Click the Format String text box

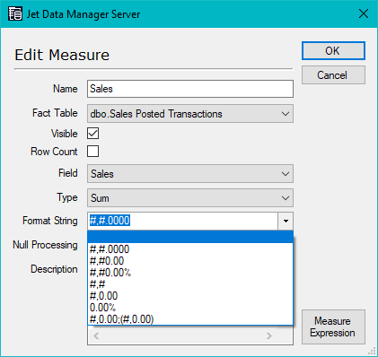(x=182, y=221)
